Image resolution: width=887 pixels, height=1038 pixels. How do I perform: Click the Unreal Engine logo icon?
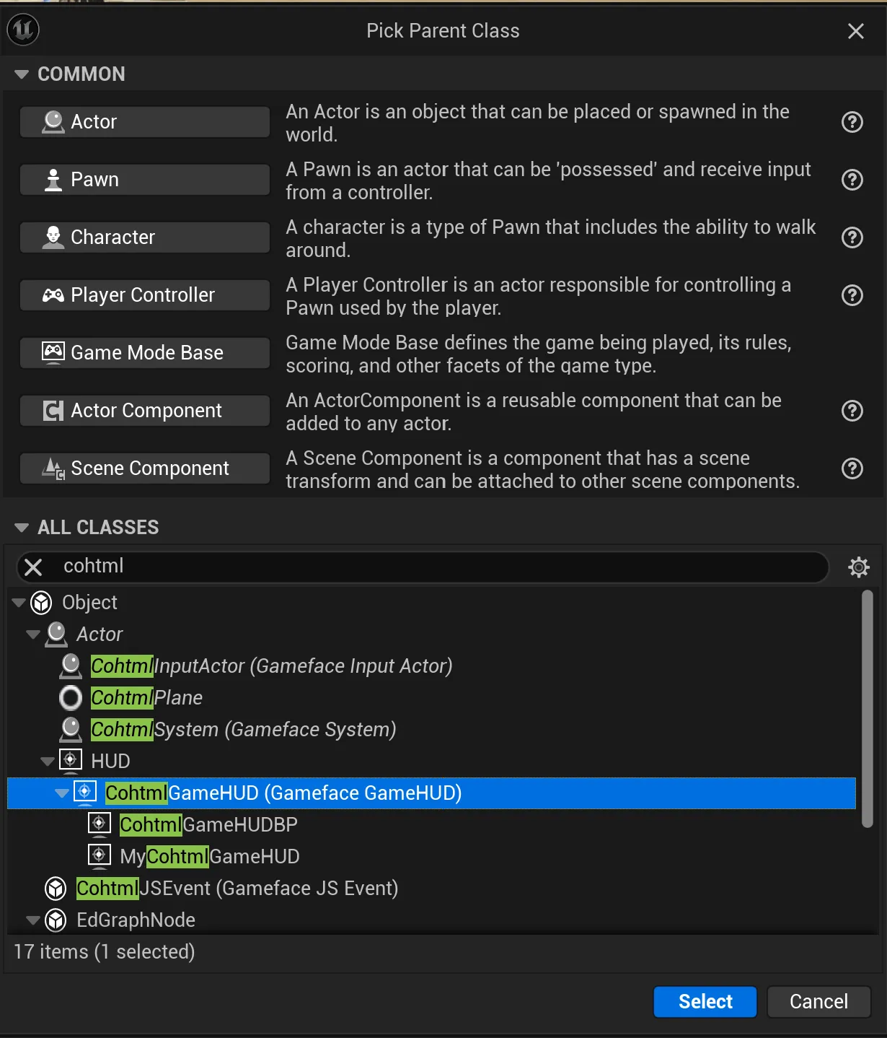(x=23, y=30)
